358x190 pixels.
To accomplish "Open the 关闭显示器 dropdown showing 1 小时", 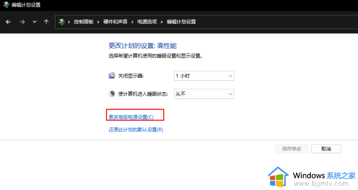I will click(x=204, y=76).
